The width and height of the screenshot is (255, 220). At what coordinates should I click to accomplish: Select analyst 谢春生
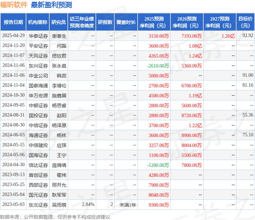tap(59, 36)
